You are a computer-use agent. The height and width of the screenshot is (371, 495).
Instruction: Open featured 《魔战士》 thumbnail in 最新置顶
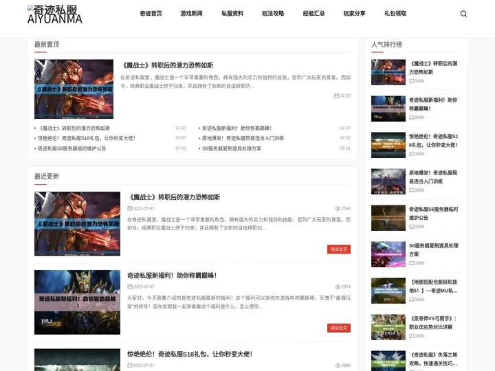(x=74, y=89)
